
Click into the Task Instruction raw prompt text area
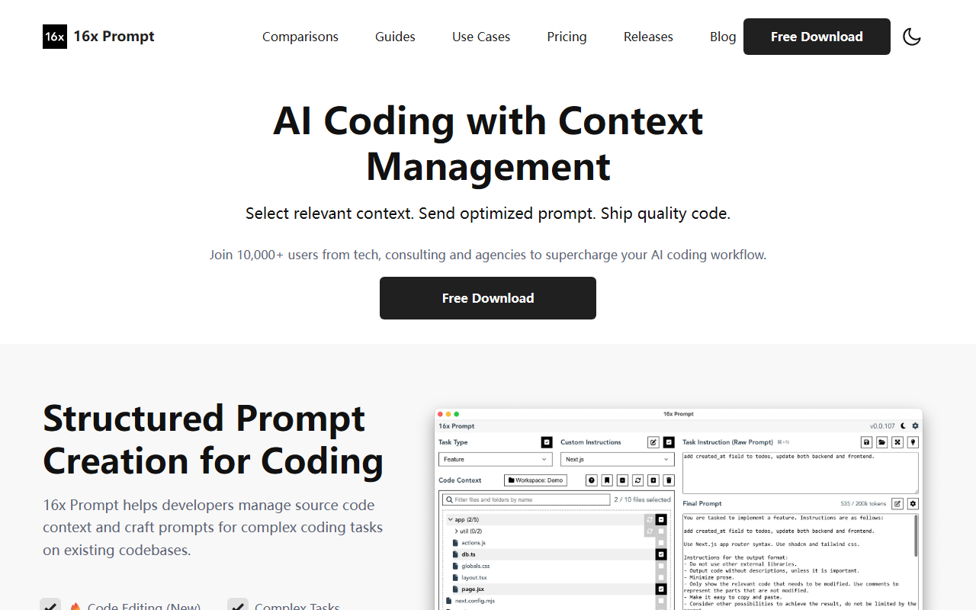coord(801,473)
